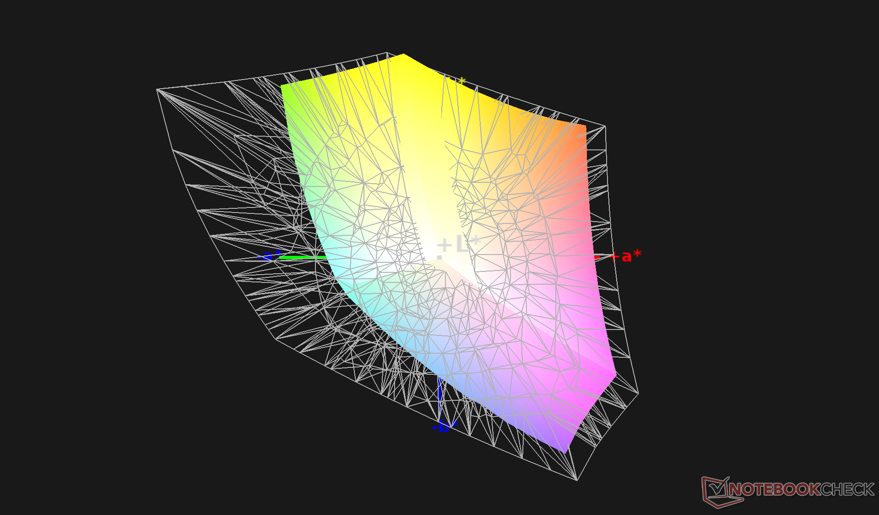
Task: Click the -b* blue axis label
Action: coord(445,426)
